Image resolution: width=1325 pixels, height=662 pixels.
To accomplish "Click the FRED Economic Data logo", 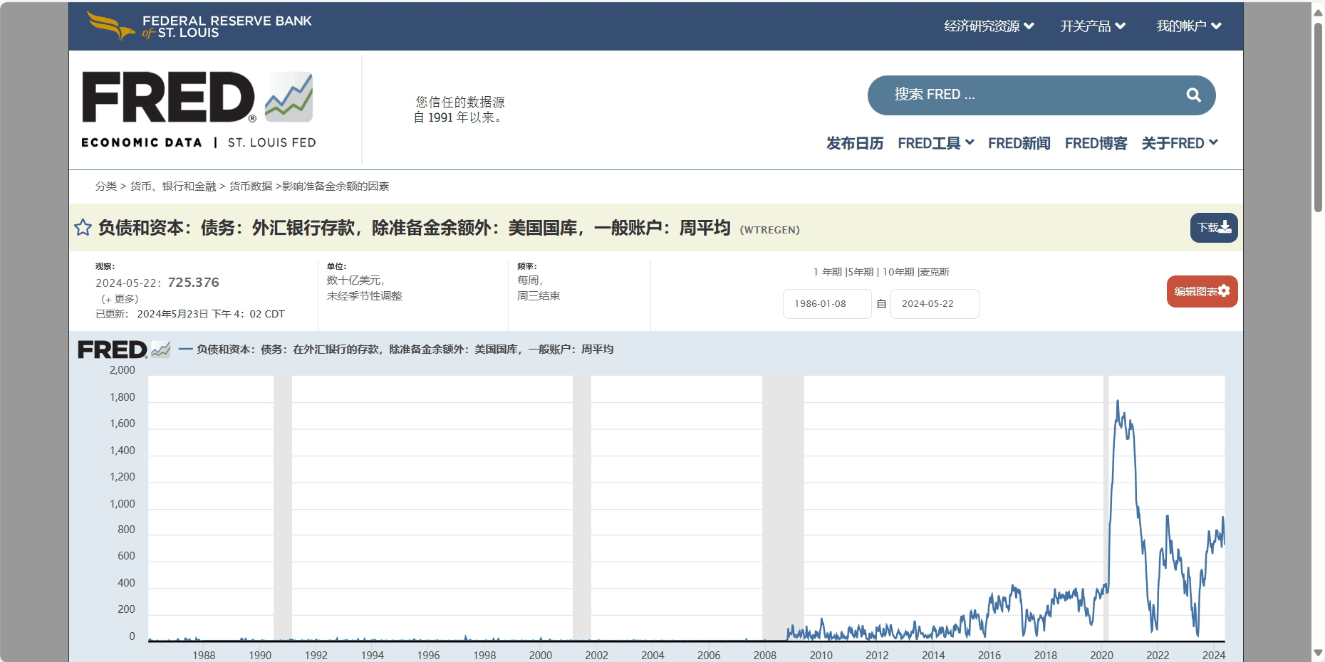I will 199,110.
